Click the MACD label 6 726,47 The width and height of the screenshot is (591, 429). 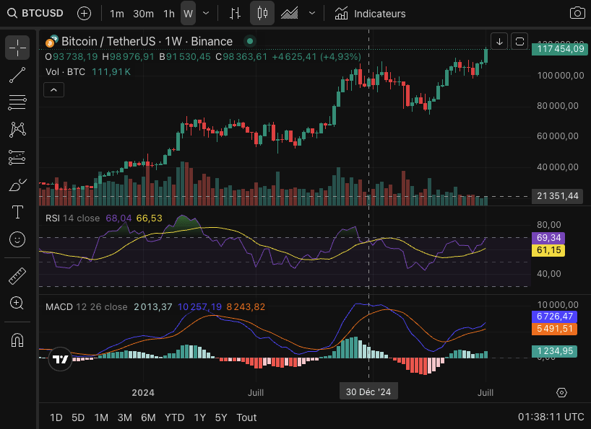554,317
